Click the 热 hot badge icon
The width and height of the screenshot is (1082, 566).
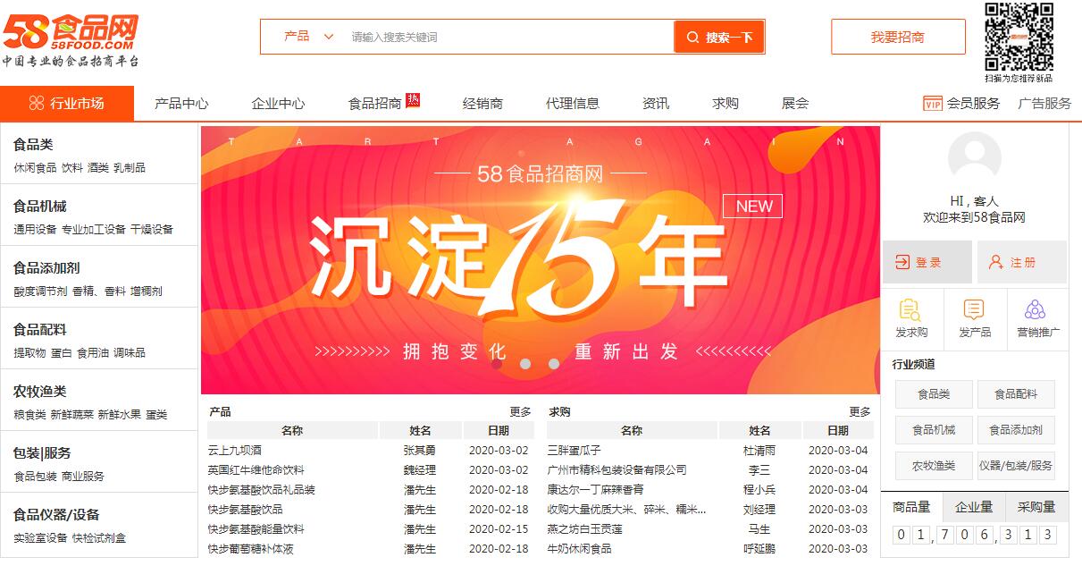click(413, 99)
